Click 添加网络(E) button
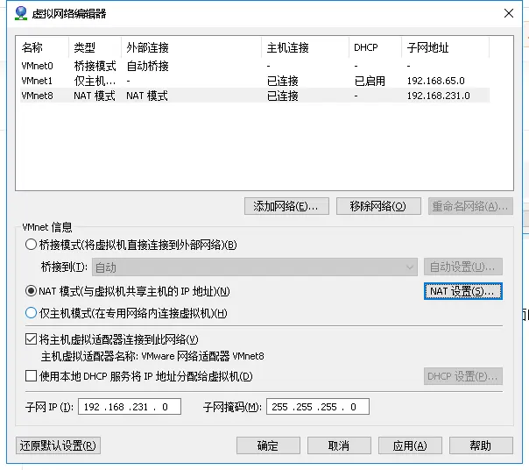Image resolution: width=529 pixels, height=470 pixels. [286, 206]
